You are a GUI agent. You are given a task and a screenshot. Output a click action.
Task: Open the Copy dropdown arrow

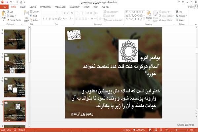pyautogui.click(x=16, y=16)
